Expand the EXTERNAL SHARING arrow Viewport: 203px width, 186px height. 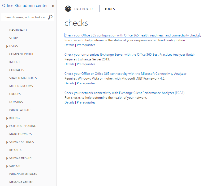pos(7,126)
